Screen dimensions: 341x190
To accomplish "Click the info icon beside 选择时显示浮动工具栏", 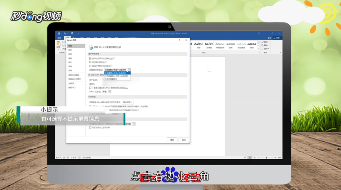I will pyautogui.click(x=114, y=58).
